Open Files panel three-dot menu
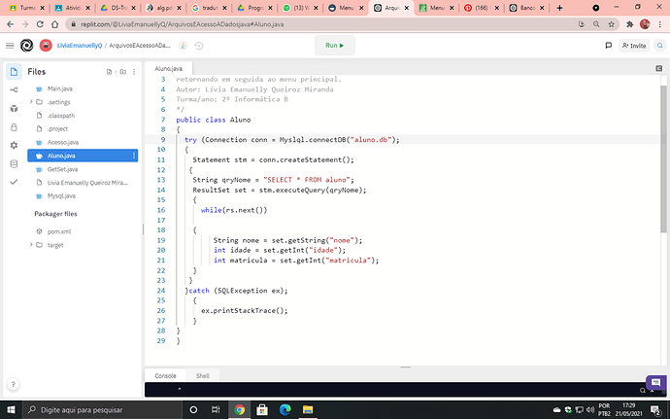This screenshot has width=670, height=419. coord(134,72)
